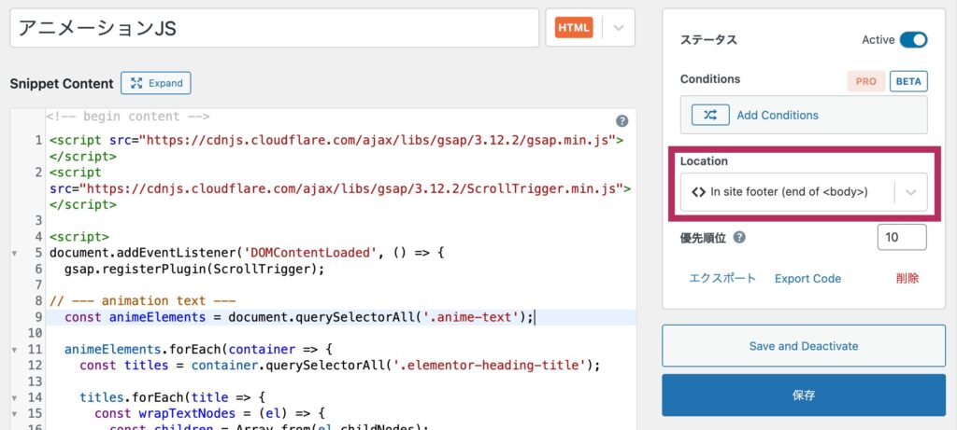Image resolution: width=957 pixels, height=430 pixels.
Task: Click the priority help question icon
Action: (739, 238)
